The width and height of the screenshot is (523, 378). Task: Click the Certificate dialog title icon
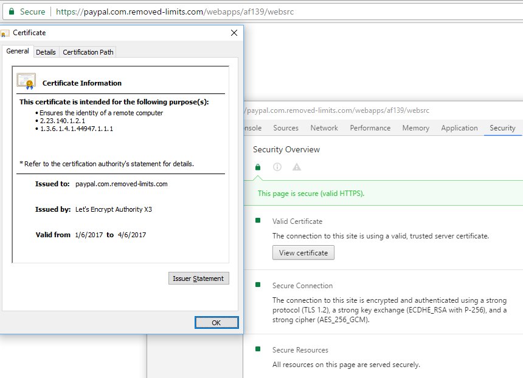[5, 33]
